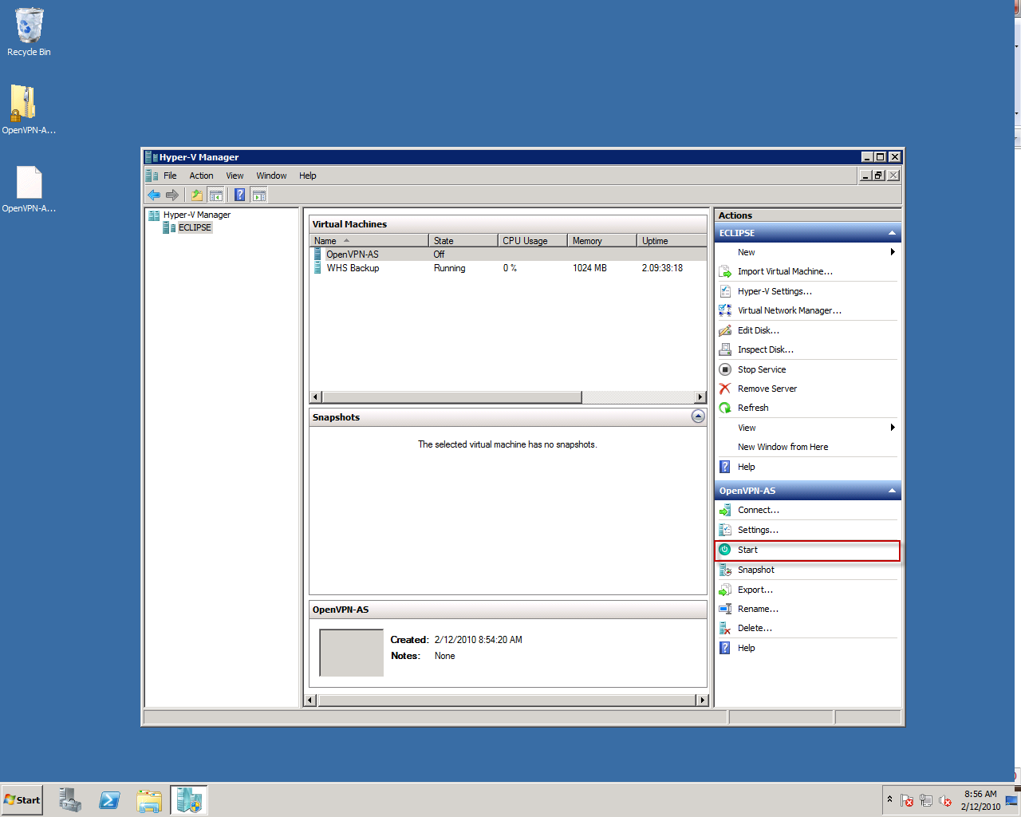Screen dimensions: 1021x817
Task: Click the Export icon
Action: point(725,590)
